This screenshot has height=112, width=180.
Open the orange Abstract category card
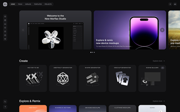point(33,108)
